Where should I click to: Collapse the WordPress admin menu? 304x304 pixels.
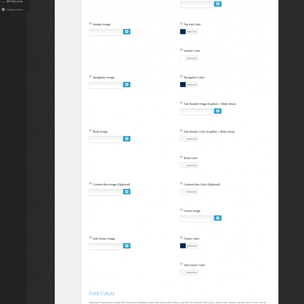(x=13, y=9)
